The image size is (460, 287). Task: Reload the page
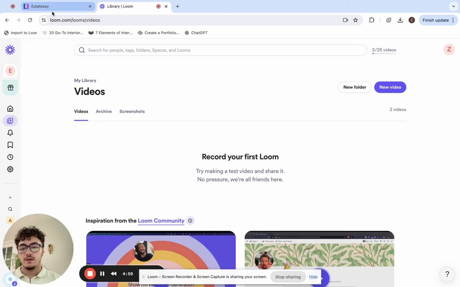30,20
